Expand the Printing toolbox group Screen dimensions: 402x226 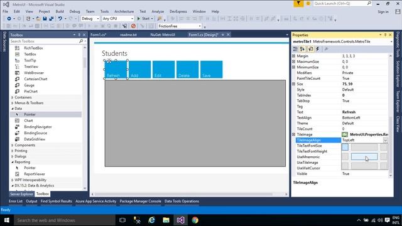coord(13,151)
